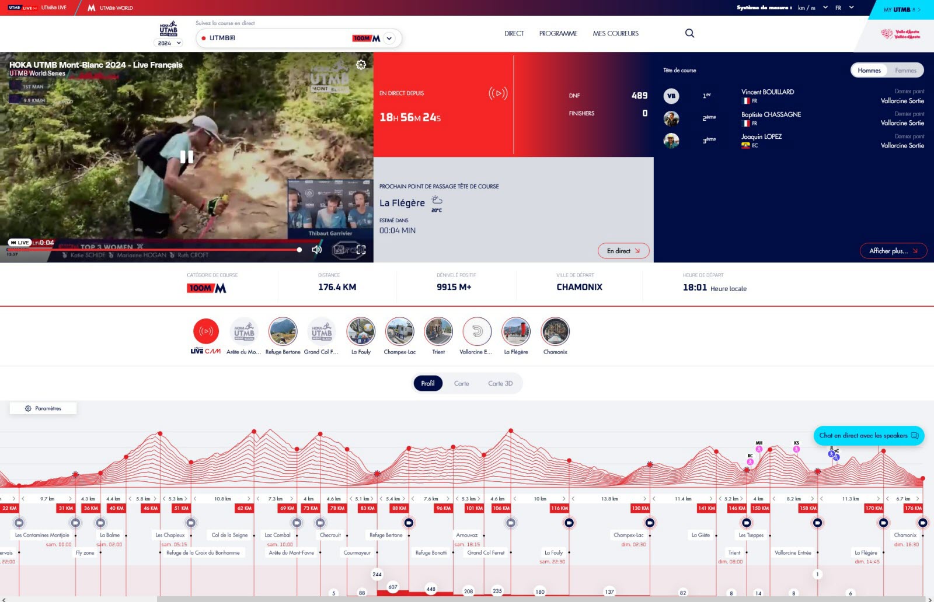Open the camera icon under the 146 KM marker
Screen dimensions: 934x602
coord(746,523)
